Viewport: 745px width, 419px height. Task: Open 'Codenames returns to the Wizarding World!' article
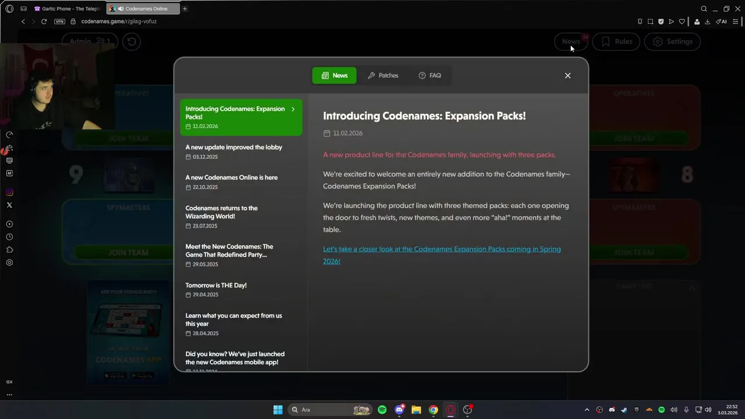pos(241,216)
